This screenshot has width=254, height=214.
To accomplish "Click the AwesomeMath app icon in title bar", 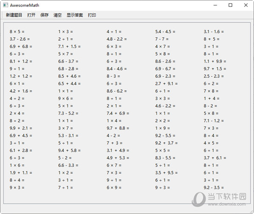I will click(5, 5).
